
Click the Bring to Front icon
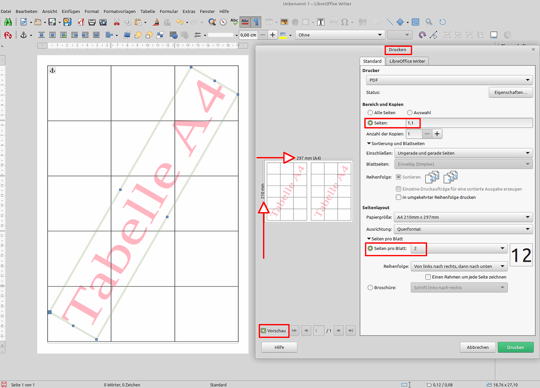127,35
